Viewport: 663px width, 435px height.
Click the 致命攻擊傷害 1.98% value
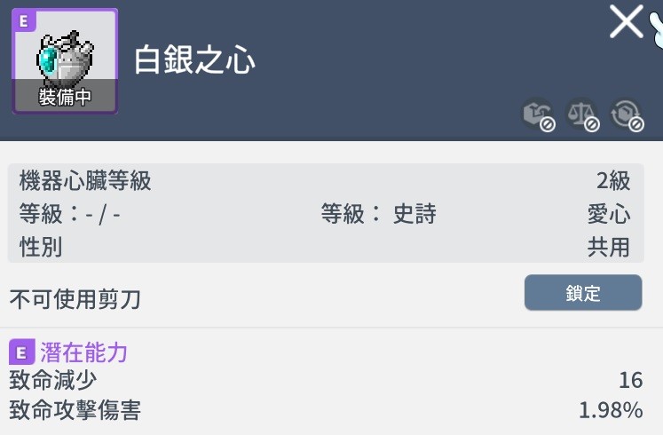pos(611,410)
